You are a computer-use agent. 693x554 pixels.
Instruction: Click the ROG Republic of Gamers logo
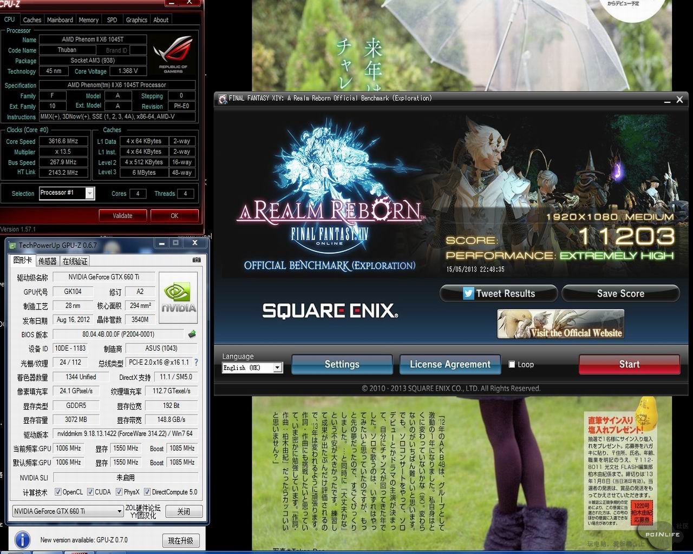[x=173, y=55]
